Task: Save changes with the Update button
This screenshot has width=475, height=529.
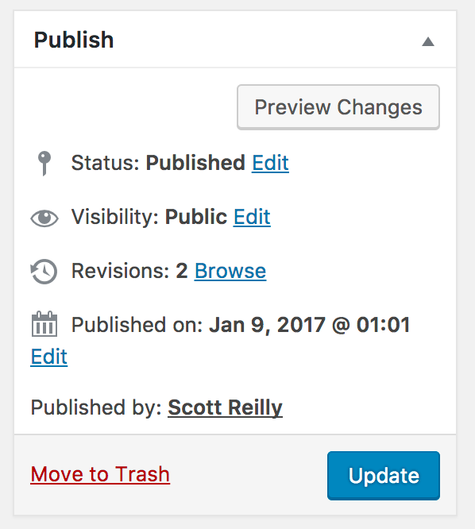Action: coord(384,476)
